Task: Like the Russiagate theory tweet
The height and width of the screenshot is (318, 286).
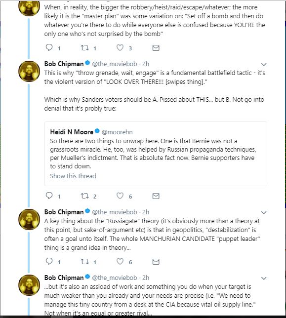Action: pos(120,261)
